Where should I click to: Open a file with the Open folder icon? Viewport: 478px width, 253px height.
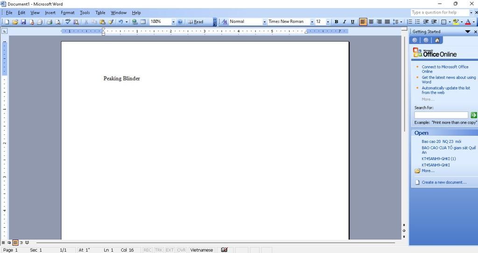(x=15, y=21)
